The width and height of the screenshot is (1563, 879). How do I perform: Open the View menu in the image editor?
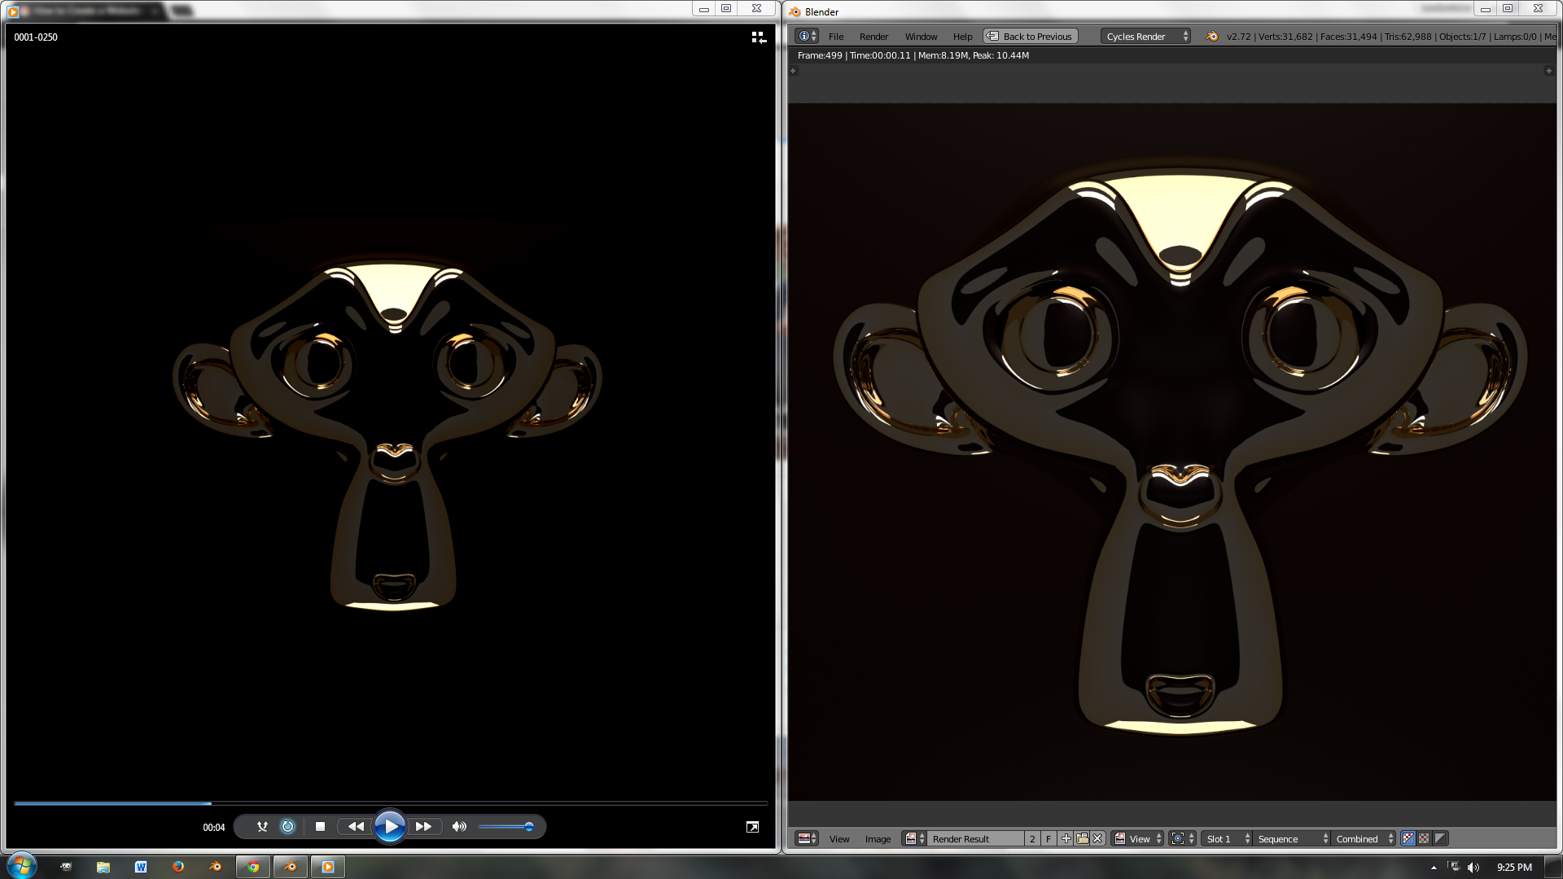click(839, 839)
